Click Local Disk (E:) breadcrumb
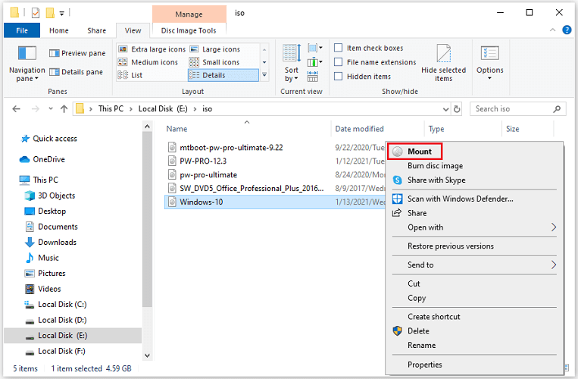578x379 pixels. coord(163,108)
